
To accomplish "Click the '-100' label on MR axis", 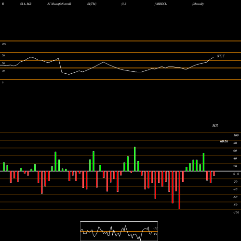I will (236, 213).
